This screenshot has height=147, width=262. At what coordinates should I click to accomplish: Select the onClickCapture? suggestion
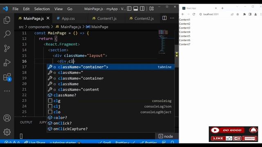coord(111,129)
